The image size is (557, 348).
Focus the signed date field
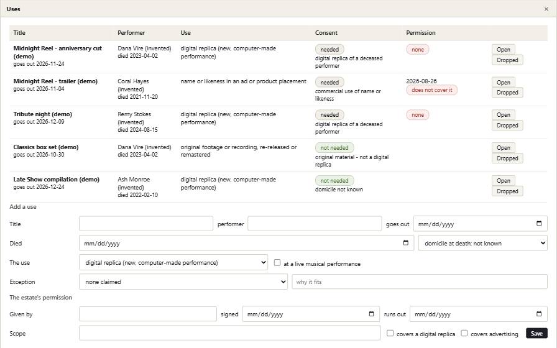[x=311, y=314]
